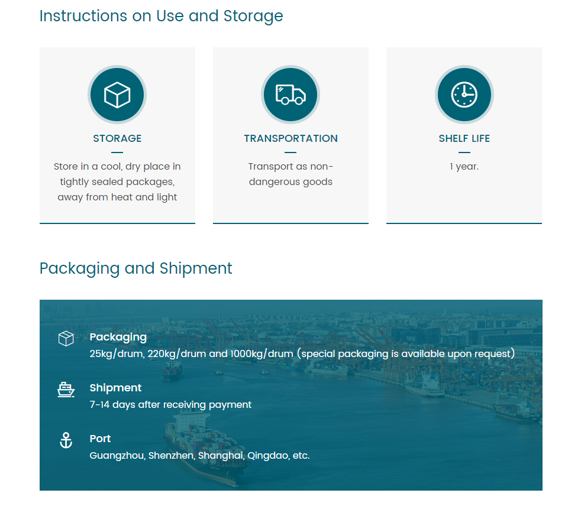This screenshot has height=506, width=581.
Task: Click the Shipment label text
Action: (x=115, y=388)
